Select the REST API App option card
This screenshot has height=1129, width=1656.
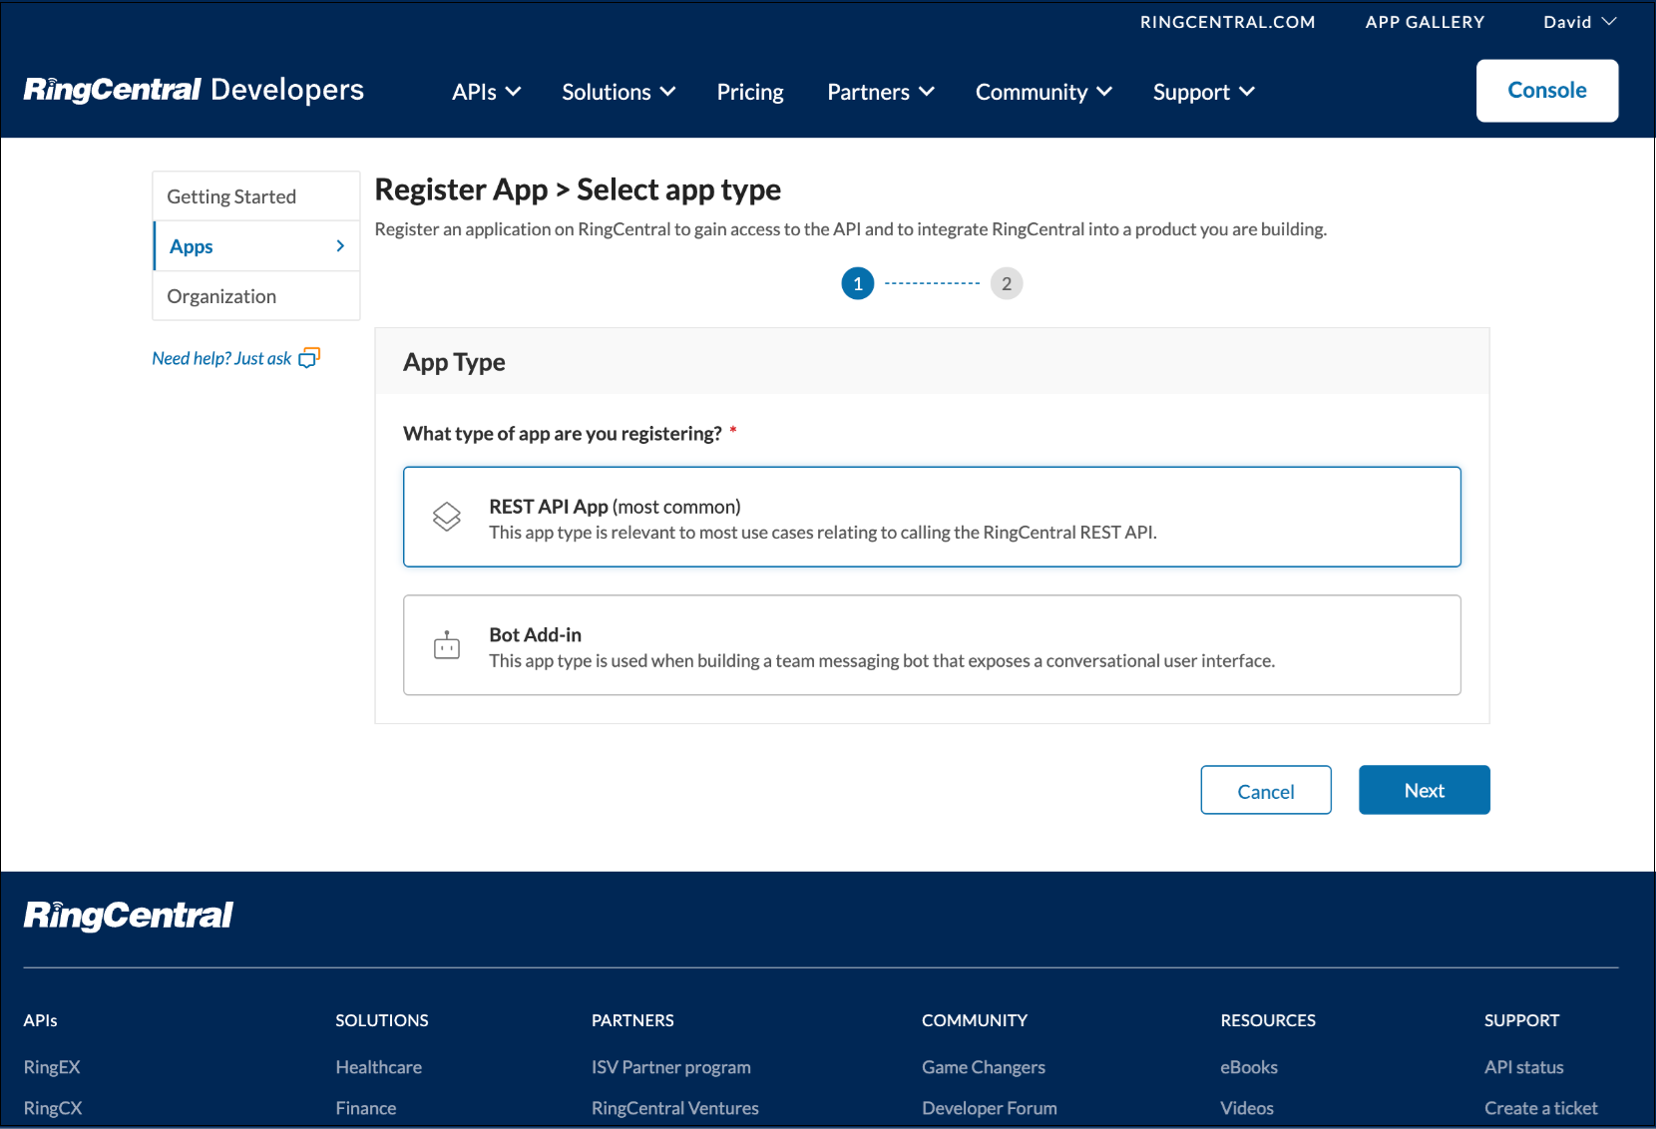[932, 517]
